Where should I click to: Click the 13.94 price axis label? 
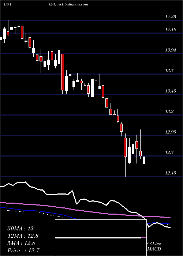(171, 50)
